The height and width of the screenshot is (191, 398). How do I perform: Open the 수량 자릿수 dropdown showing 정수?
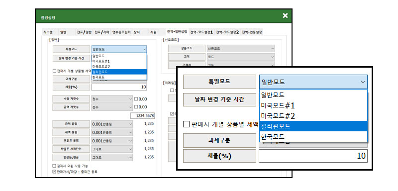click(x=111, y=99)
